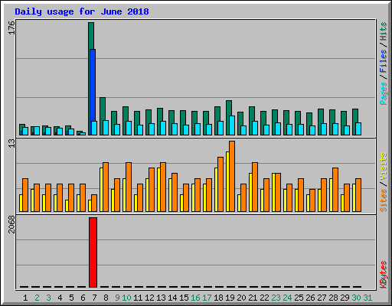Click the 'Visits' legend label
Screen dimensions: 392x306
[x=383, y=166]
